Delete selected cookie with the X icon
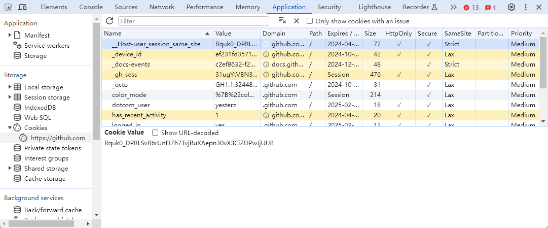Screen dimensions: 548x228 (297, 21)
